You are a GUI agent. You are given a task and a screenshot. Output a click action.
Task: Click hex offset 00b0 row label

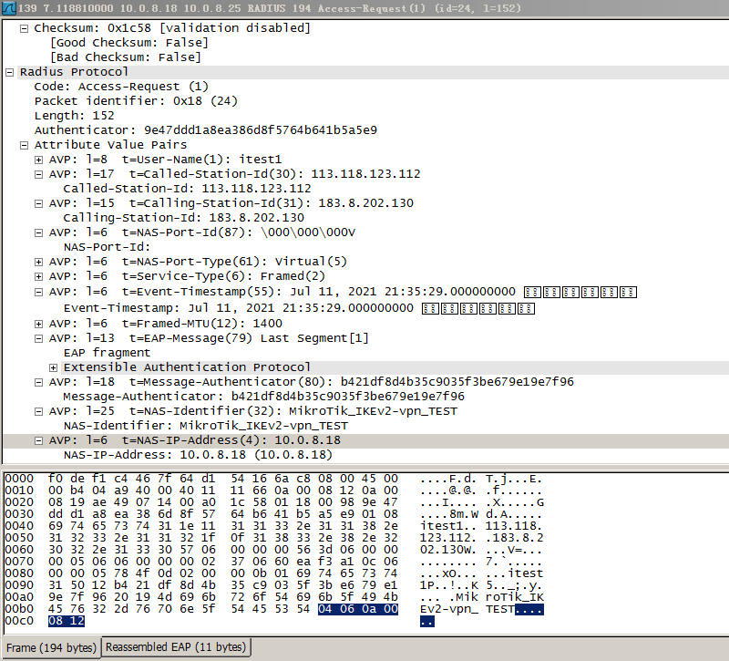pyautogui.click(x=19, y=609)
